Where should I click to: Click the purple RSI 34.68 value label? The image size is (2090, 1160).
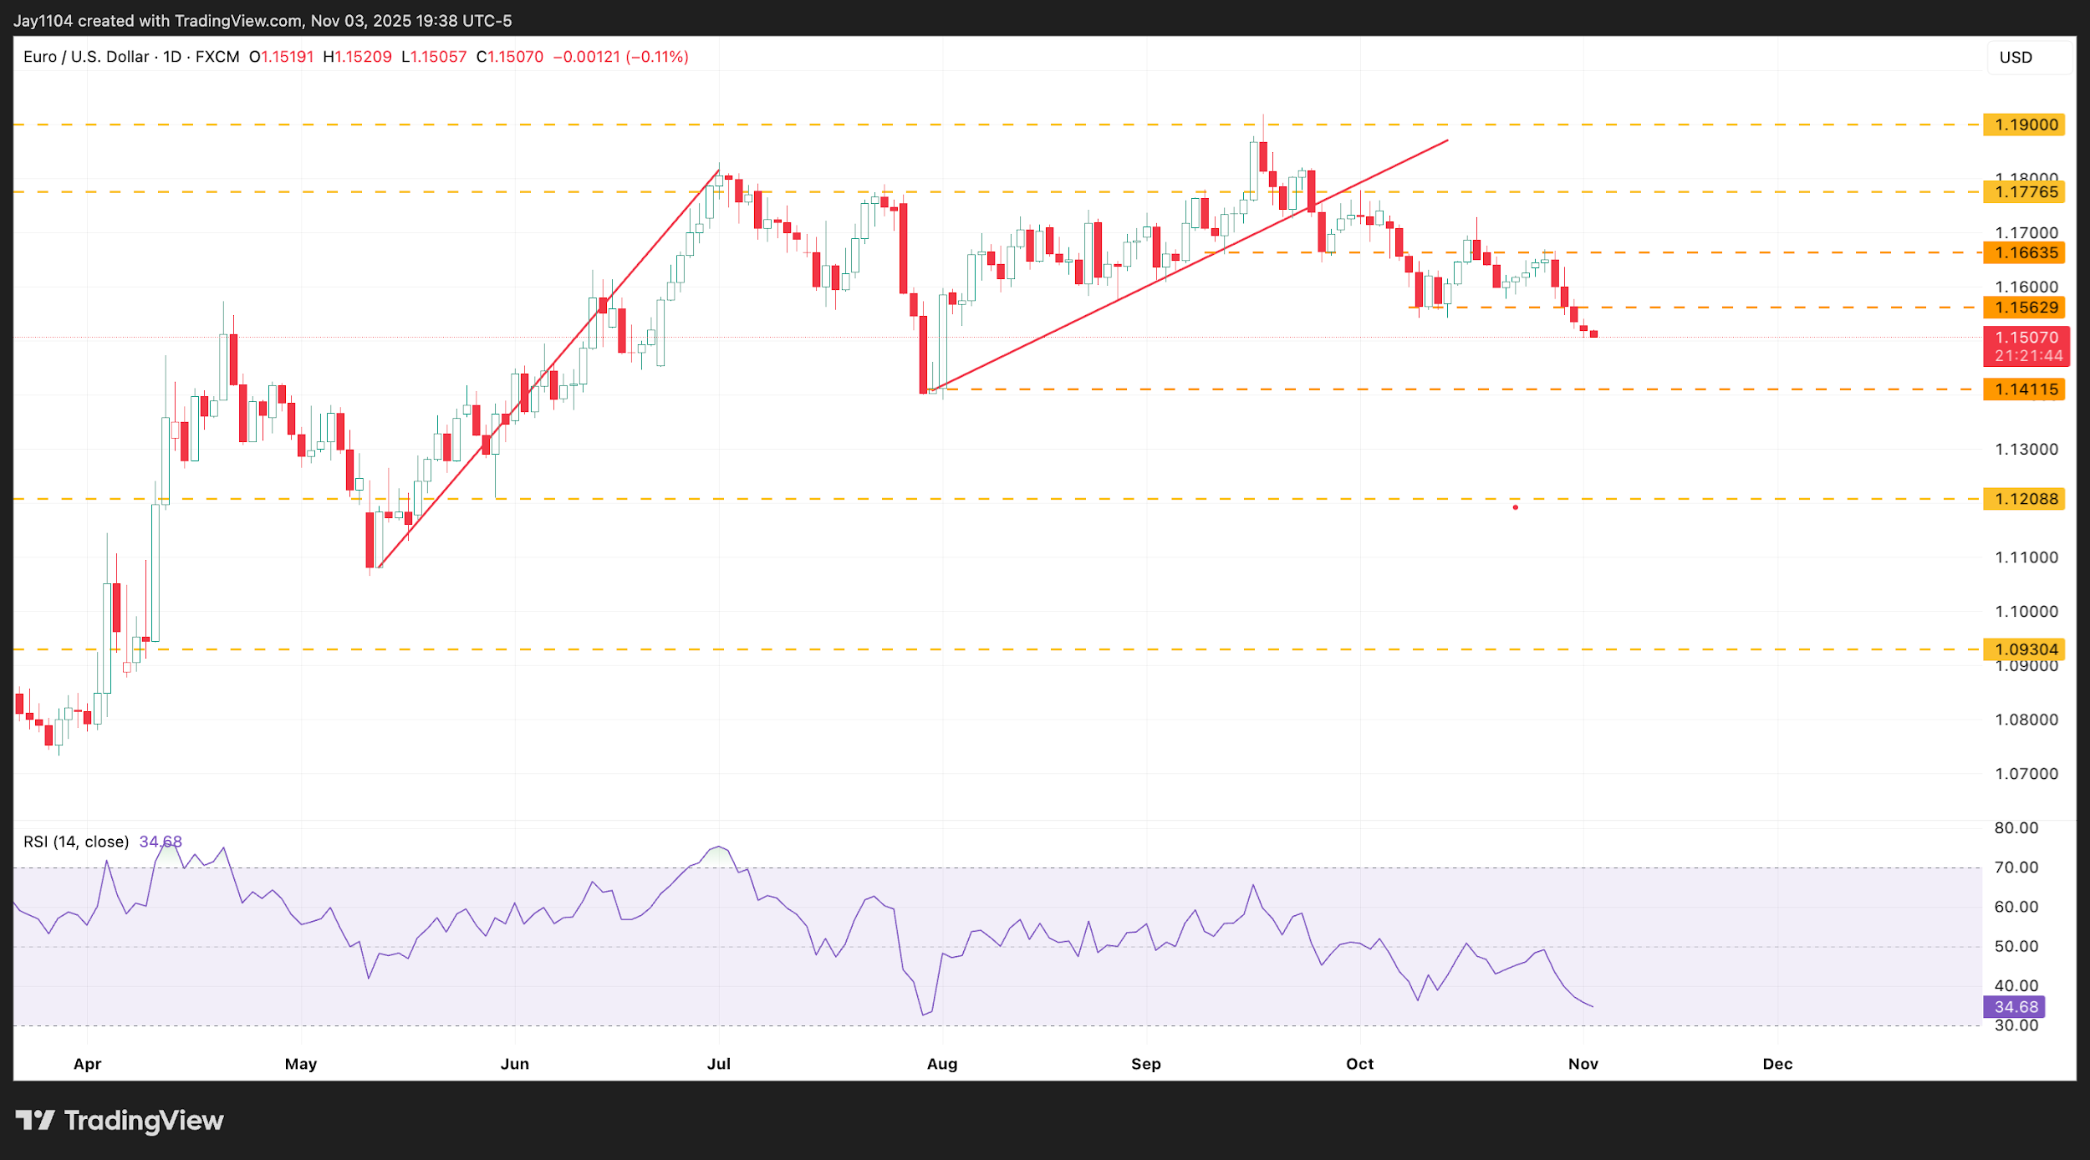click(2016, 1007)
